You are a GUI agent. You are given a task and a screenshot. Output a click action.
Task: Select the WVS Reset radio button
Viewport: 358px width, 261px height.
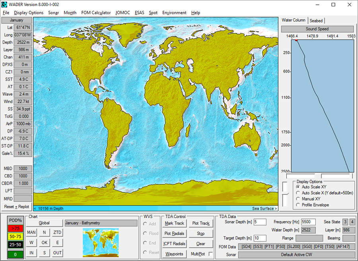151,252
